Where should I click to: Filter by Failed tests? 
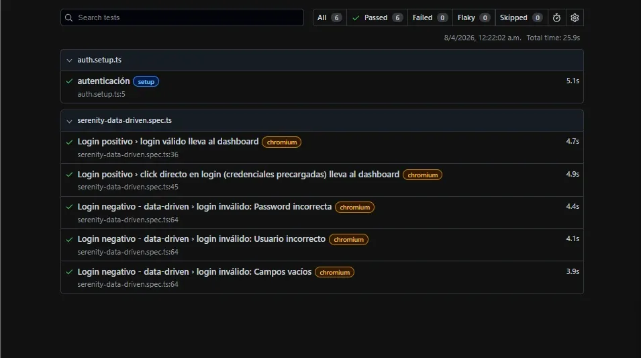click(x=430, y=17)
